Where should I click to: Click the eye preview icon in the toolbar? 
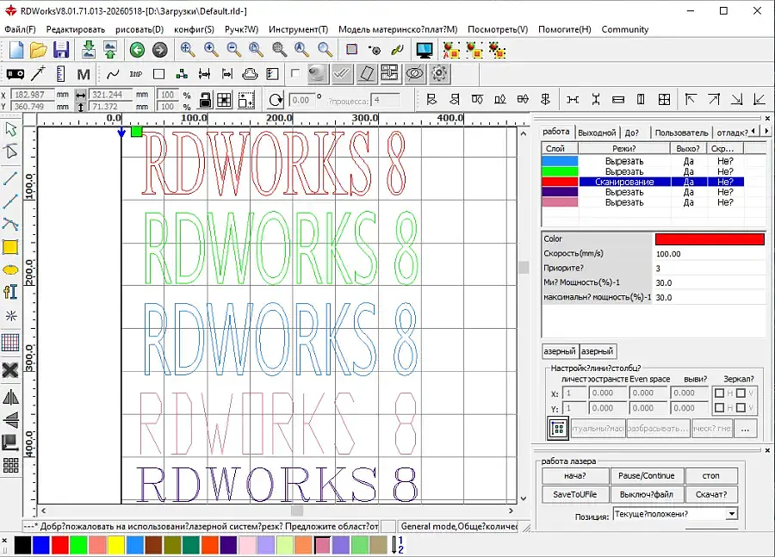point(414,74)
